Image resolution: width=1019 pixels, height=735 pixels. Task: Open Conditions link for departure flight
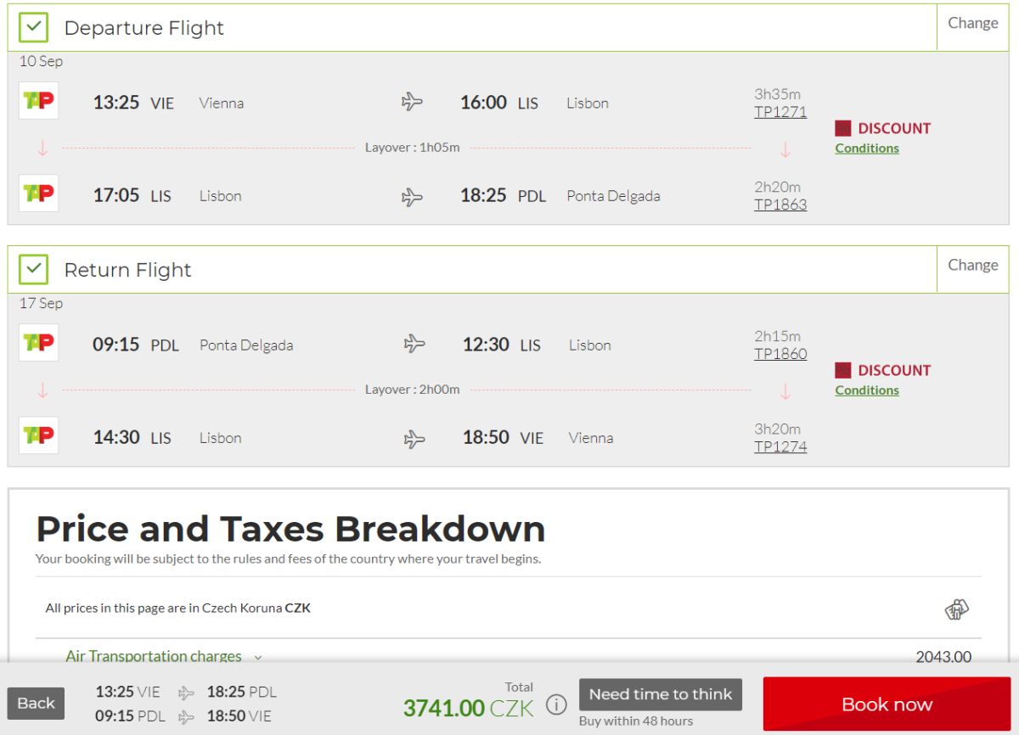(866, 149)
